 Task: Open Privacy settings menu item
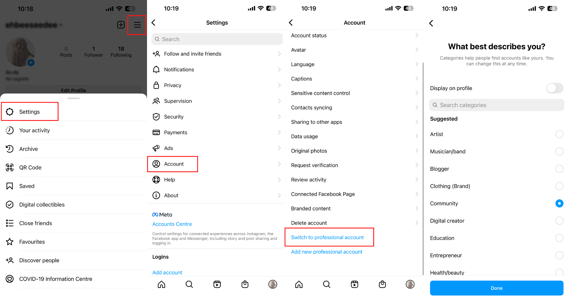[x=172, y=85]
